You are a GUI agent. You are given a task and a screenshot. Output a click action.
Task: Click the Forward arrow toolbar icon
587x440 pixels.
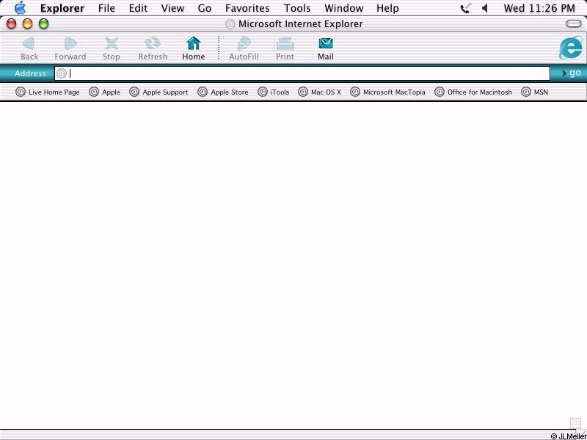70,44
